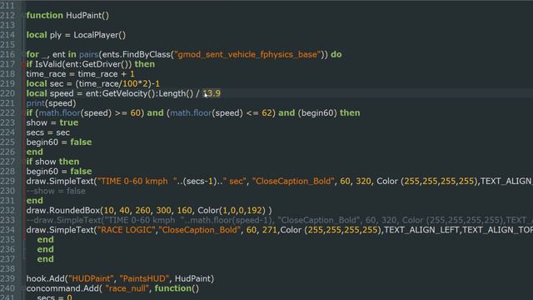Click show = true on line 223

click(x=52, y=122)
